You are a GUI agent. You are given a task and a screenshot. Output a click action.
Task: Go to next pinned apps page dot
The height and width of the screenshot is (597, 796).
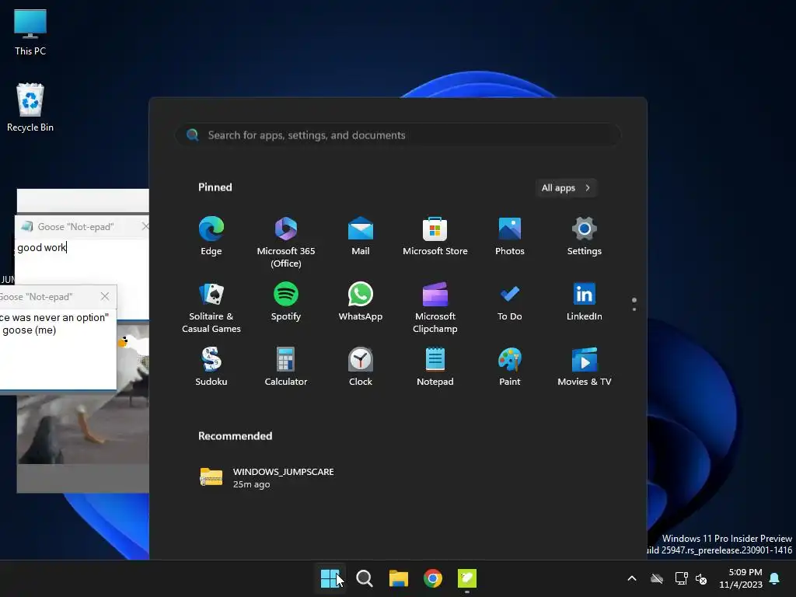(634, 309)
